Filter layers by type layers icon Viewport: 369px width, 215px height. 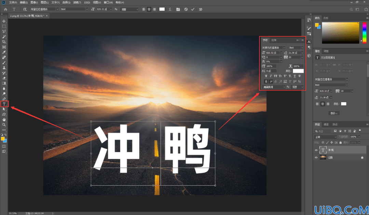345,131
